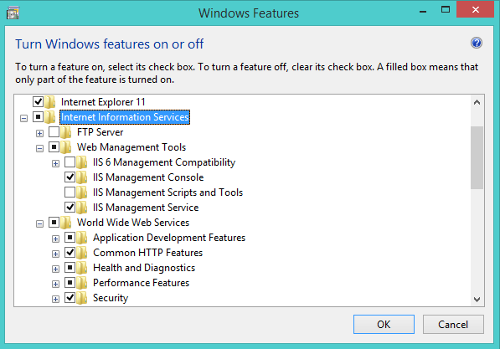Expand the Performance Features node

[55, 285]
